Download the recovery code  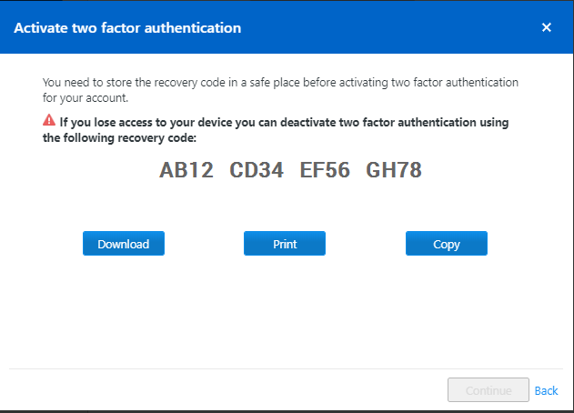[x=124, y=244]
